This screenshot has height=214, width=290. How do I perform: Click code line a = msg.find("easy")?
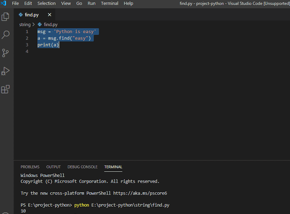(x=64, y=38)
